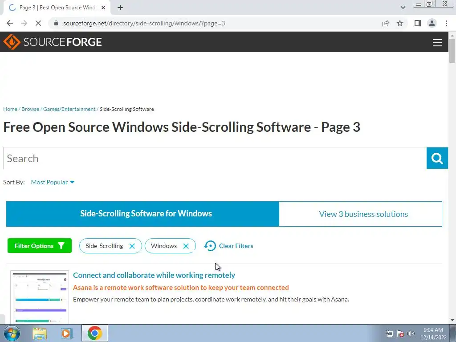Click the share page icon
Screen dimensions: 456x342
pyautogui.click(x=386, y=23)
